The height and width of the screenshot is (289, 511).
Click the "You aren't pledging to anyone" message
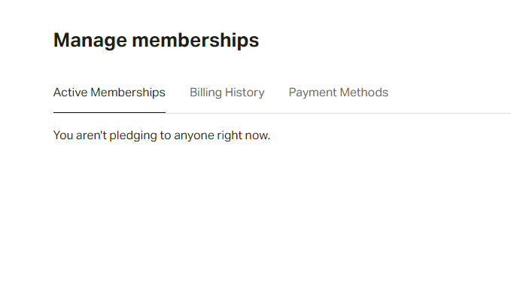click(x=162, y=135)
